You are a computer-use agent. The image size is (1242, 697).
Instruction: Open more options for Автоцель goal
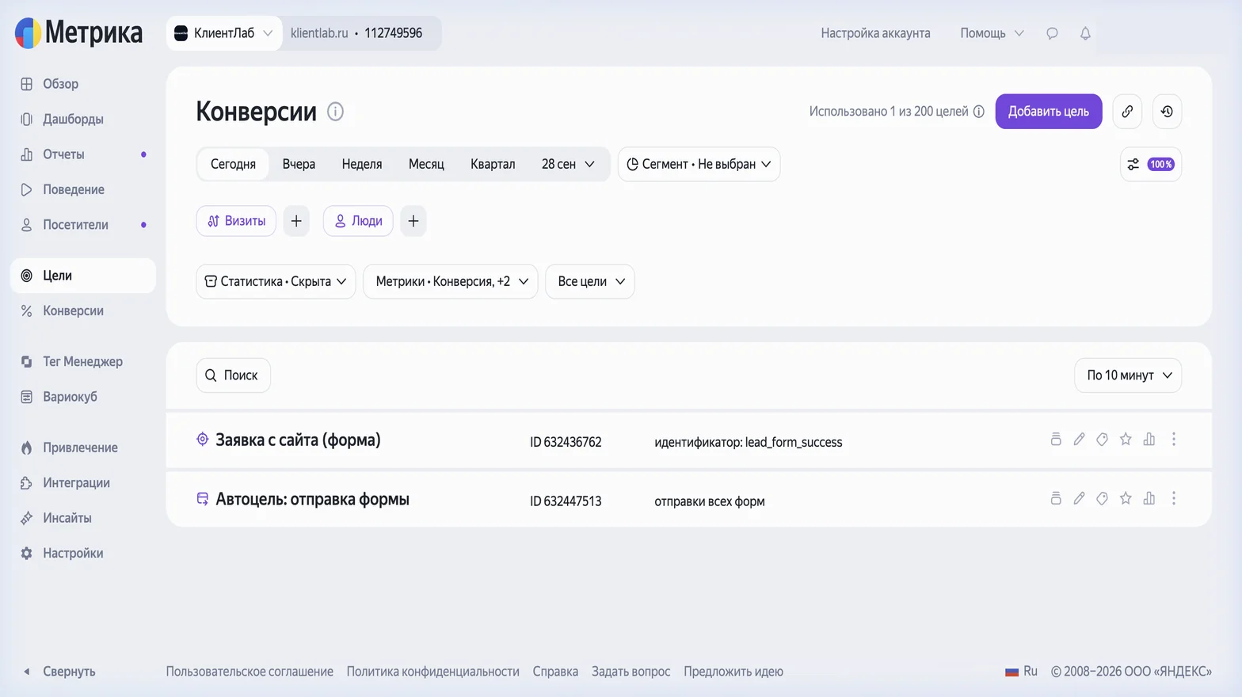[1174, 499]
